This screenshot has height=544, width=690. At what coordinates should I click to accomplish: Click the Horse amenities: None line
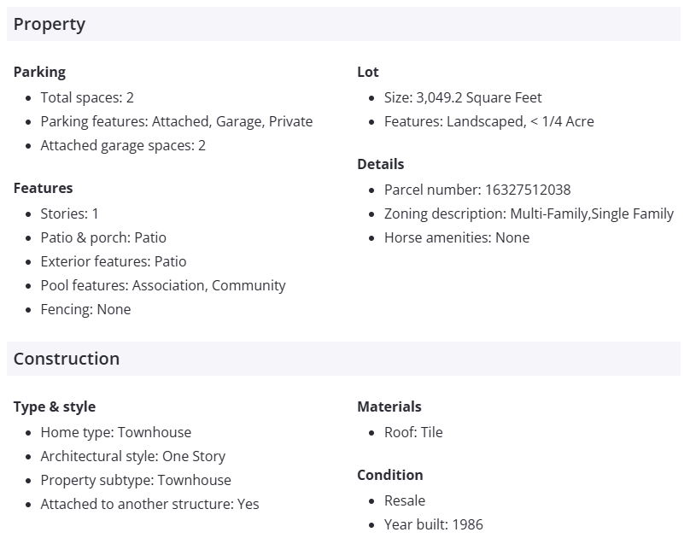point(457,237)
